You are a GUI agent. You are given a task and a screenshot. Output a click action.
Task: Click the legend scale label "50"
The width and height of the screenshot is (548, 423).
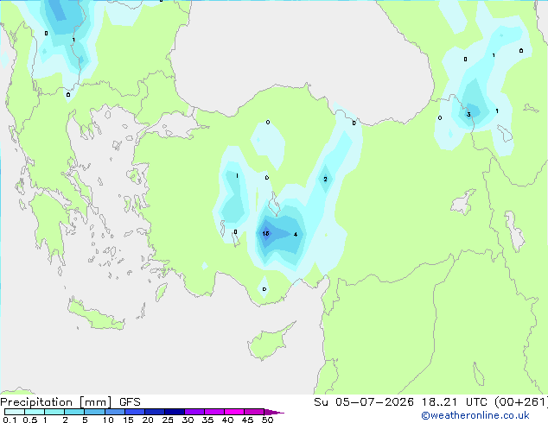point(267,420)
